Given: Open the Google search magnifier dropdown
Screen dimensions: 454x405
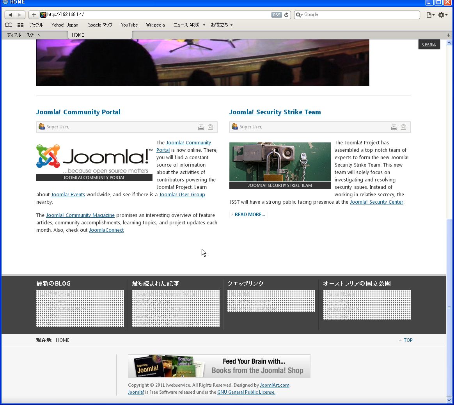Looking at the screenshot, I should (x=299, y=15).
